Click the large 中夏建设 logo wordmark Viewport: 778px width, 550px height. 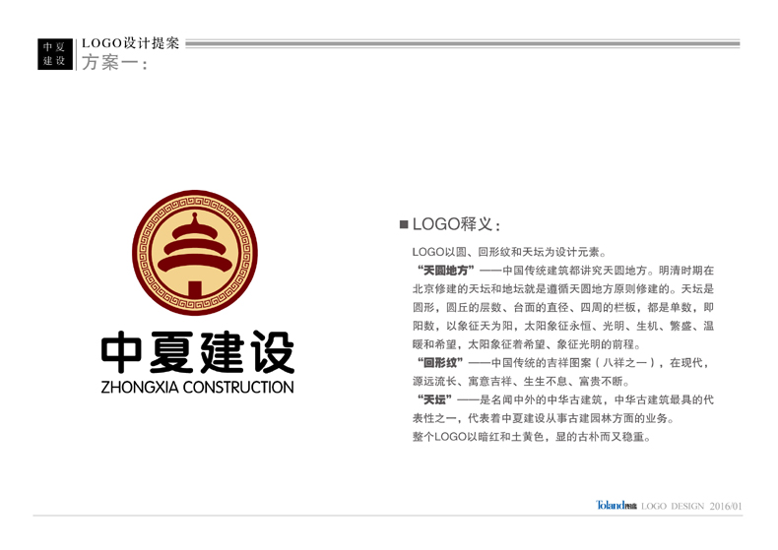[197, 352]
